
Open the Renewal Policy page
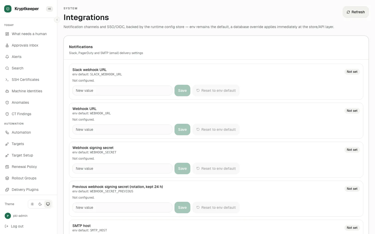28,167
